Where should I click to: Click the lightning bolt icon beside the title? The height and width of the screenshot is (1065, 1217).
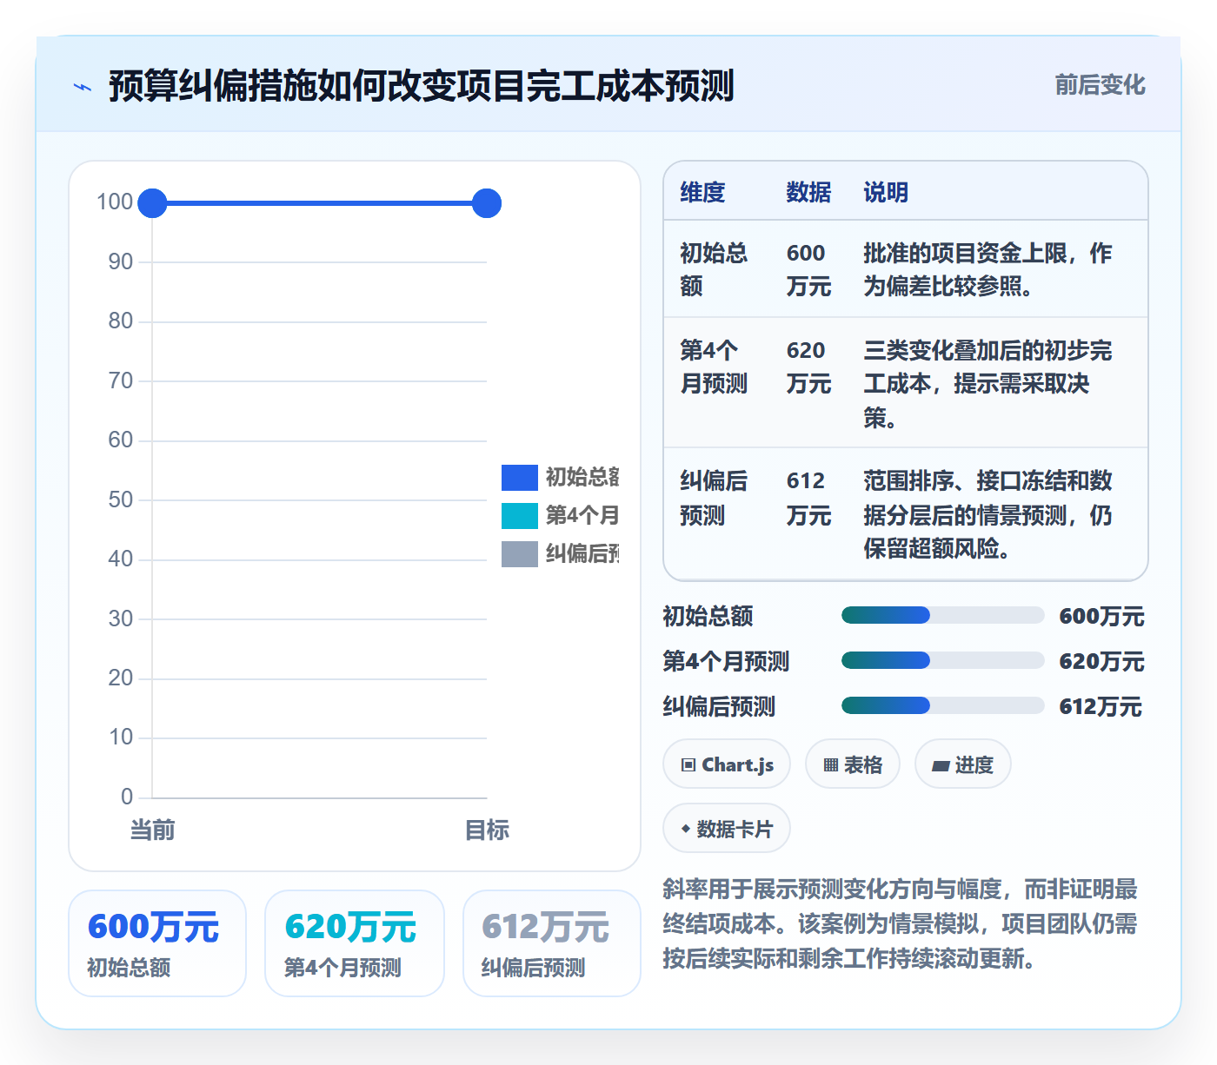click(83, 87)
